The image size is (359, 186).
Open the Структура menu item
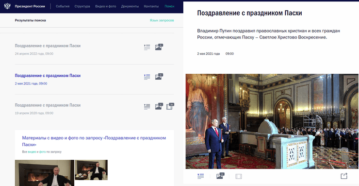point(82,6)
